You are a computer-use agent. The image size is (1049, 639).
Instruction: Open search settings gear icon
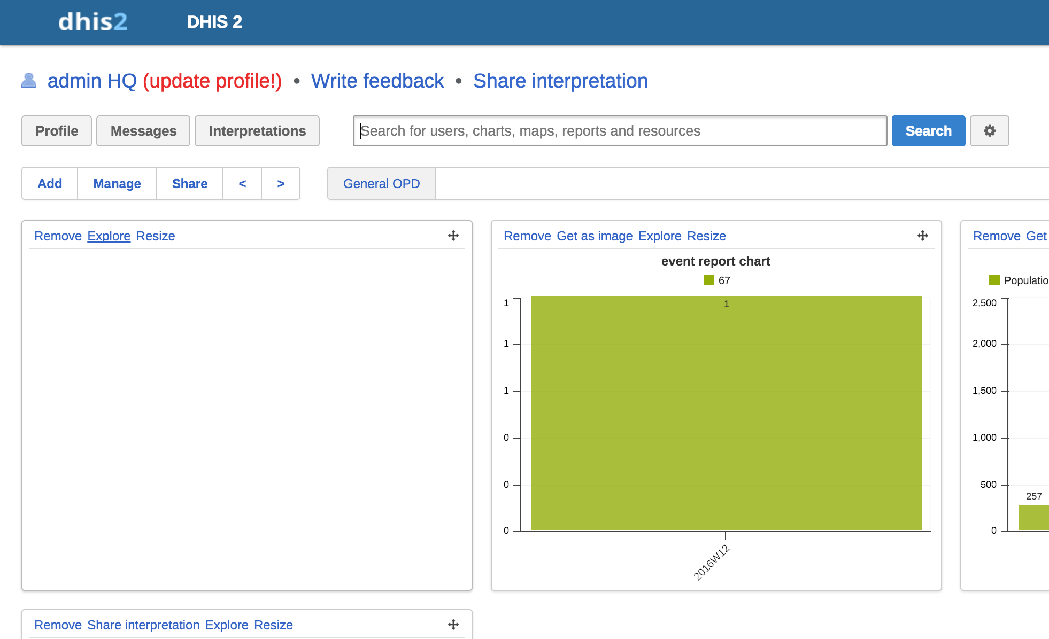pyautogui.click(x=989, y=131)
